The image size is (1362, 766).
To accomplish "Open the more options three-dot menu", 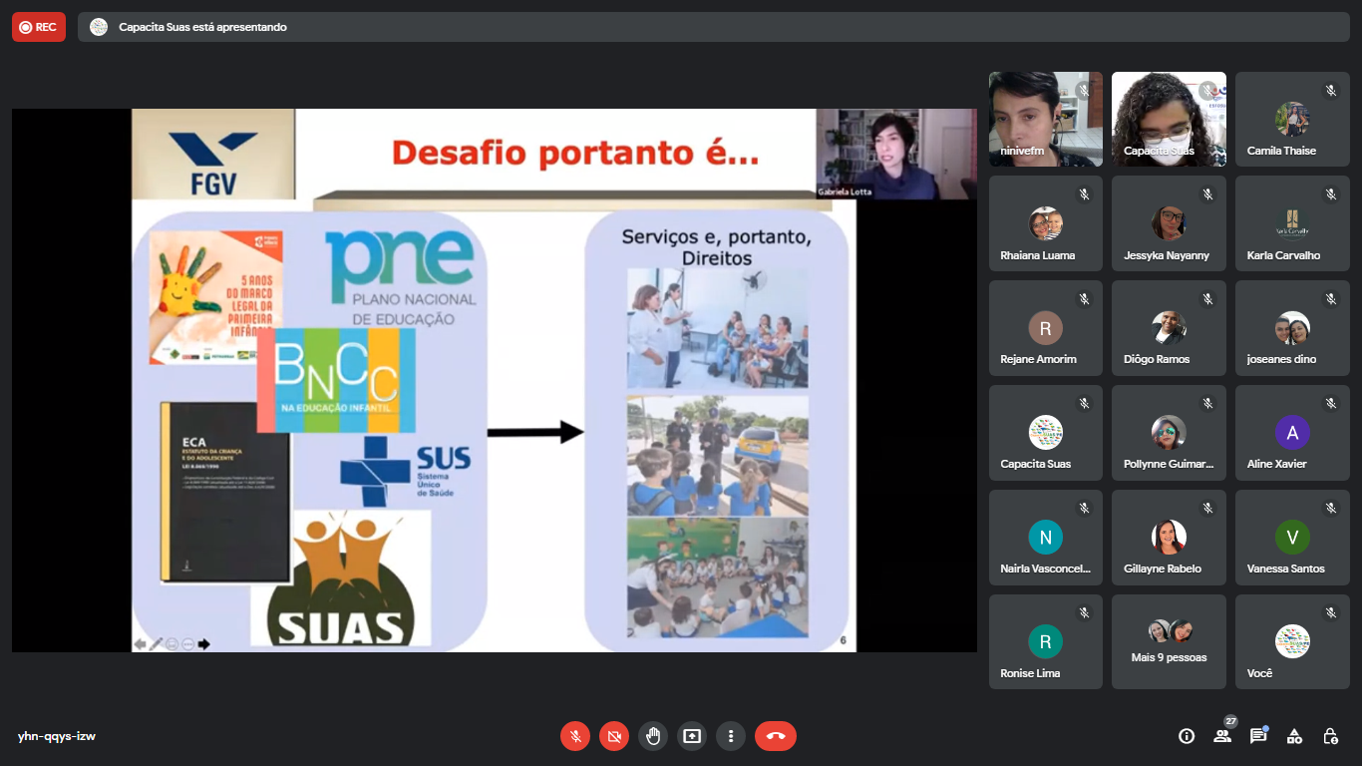I will coord(731,736).
